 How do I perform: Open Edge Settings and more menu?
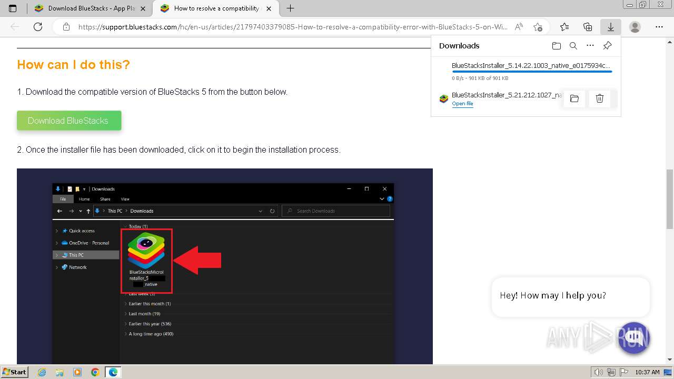pyautogui.click(x=659, y=27)
